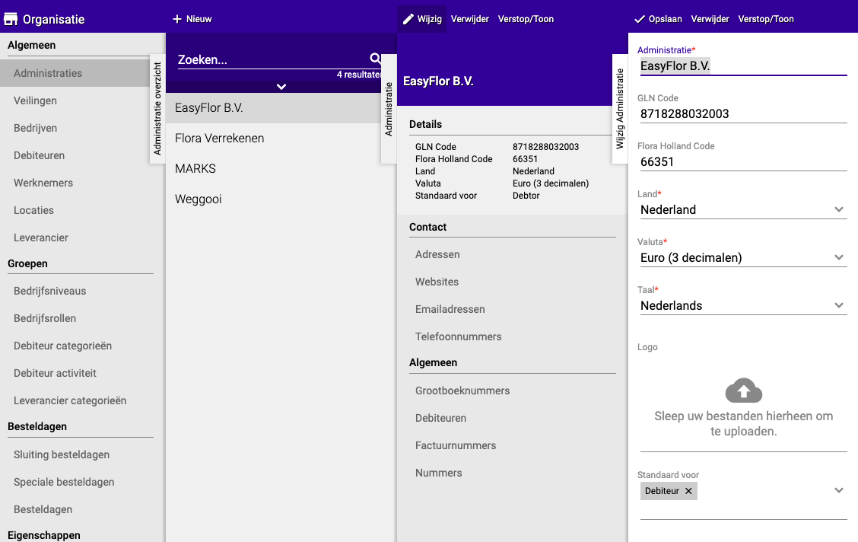Screen dimensions: 858x542
Task: Open the Besteldagen item below Speciale besteldagen
Action: (43, 510)
